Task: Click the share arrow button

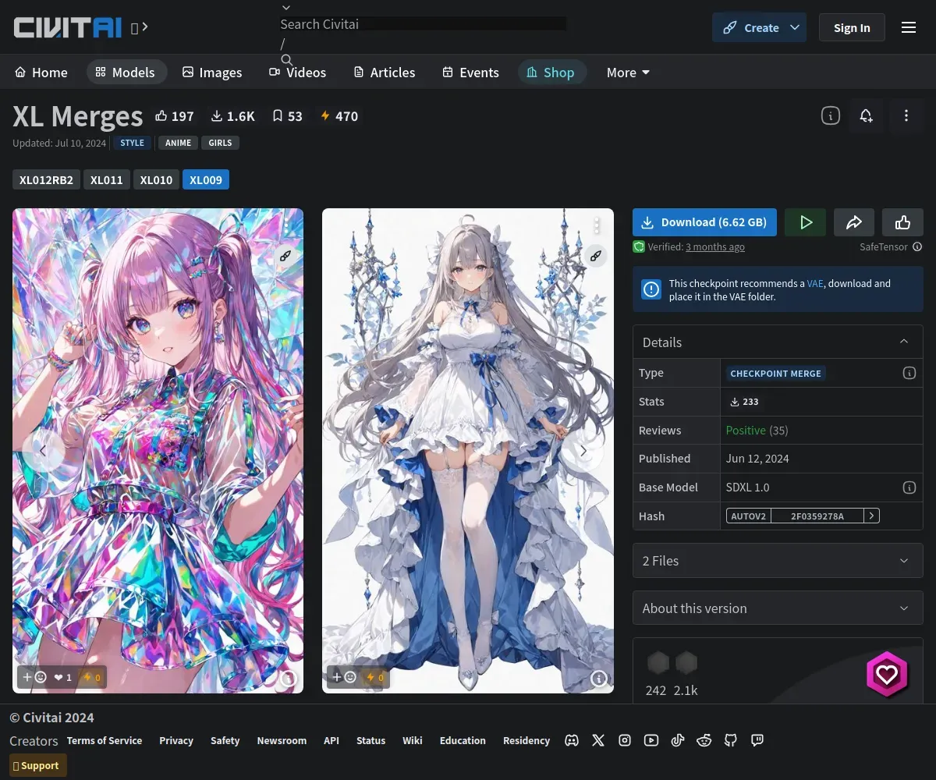Action: 854,222
